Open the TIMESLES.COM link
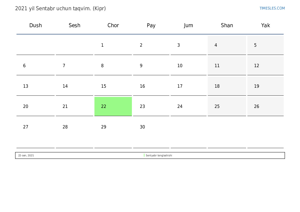 click(272, 8)
